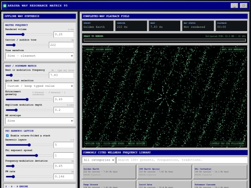Click the Estimated PCM size text
251x188 pixels.
coord(225,36)
